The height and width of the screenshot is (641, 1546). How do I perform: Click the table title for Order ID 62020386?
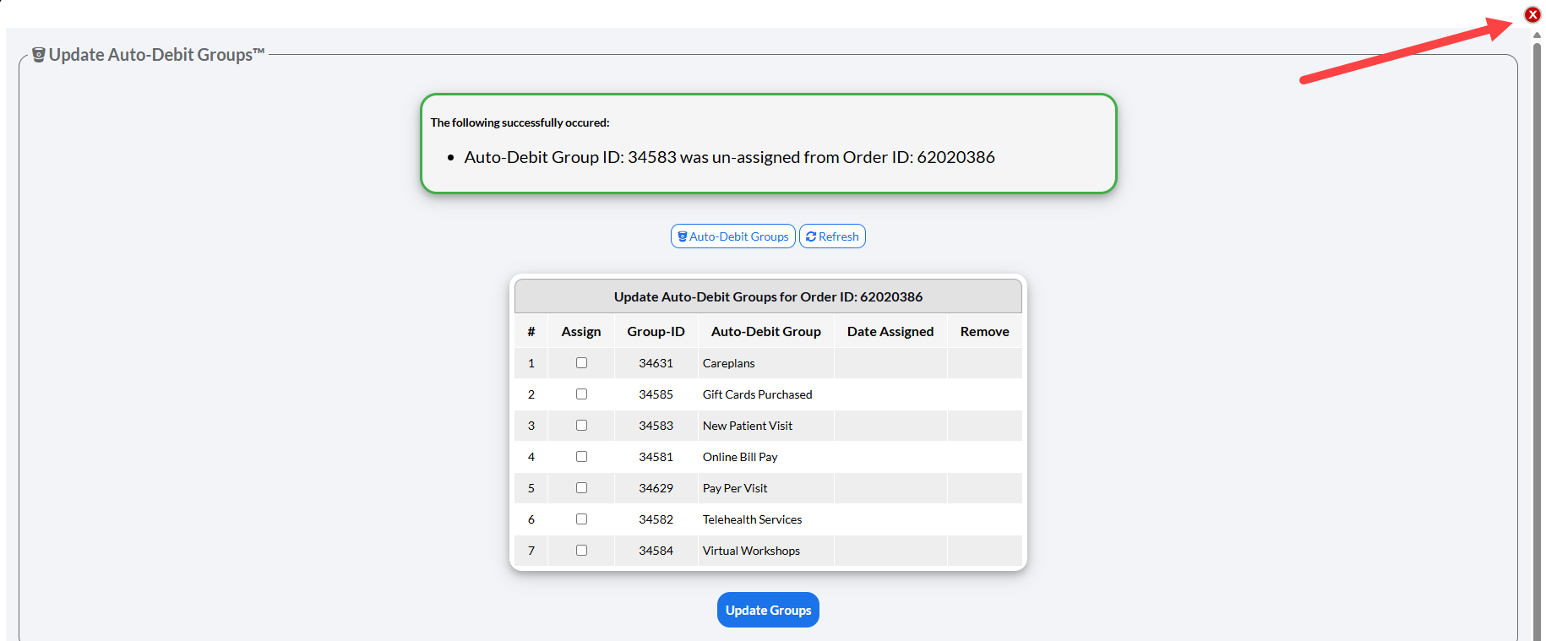click(768, 296)
